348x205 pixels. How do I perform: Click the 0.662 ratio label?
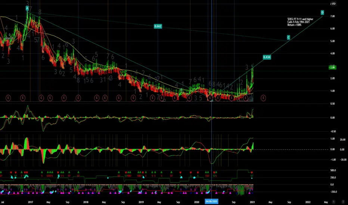tap(158, 26)
